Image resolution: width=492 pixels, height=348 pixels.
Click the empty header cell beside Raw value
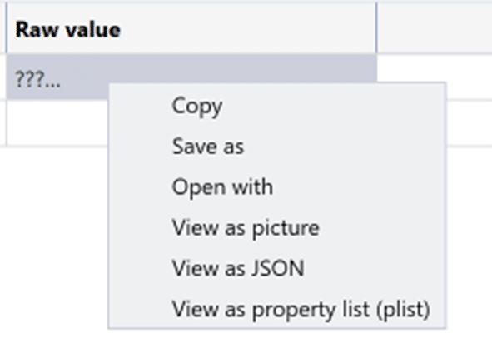click(x=435, y=29)
